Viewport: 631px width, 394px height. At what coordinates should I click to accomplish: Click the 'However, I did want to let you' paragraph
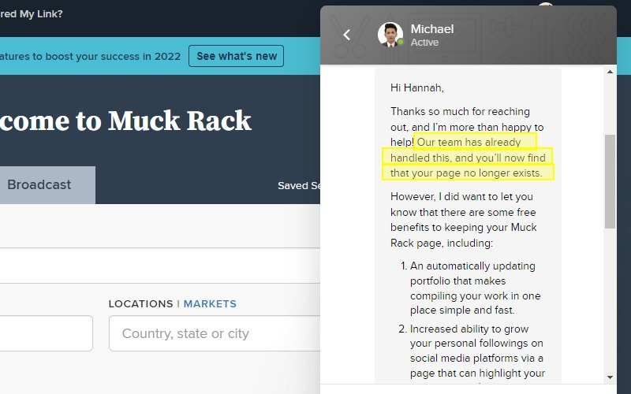465,220
